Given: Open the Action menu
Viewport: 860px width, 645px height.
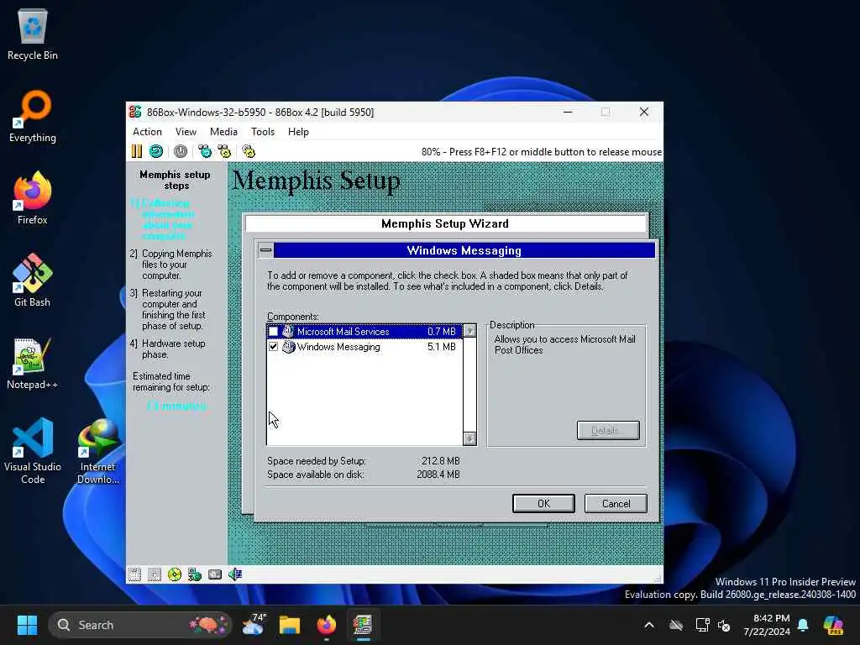Looking at the screenshot, I should click(147, 132).
